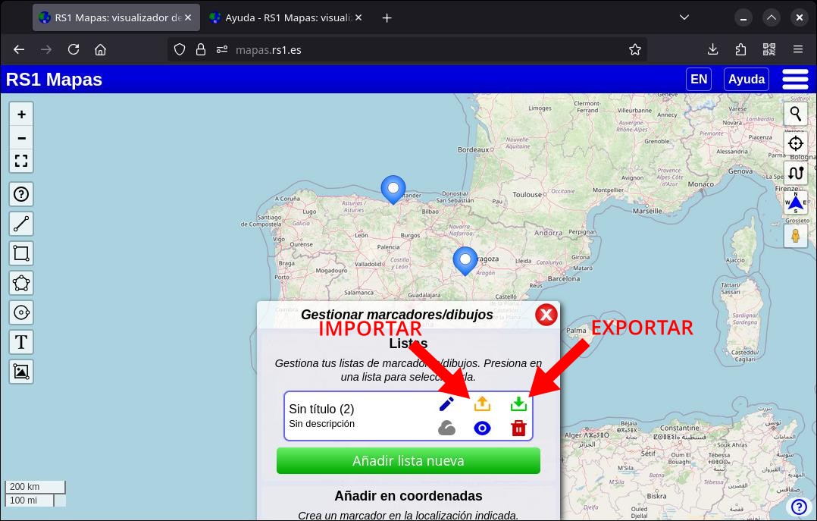Reset map orientation with the compass

coord(796,202)
